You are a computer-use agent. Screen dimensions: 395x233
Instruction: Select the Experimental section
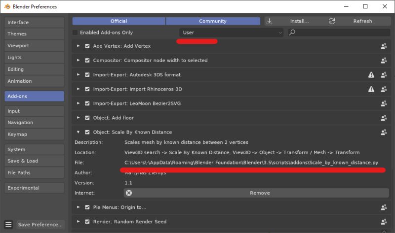pyautogui.click(x=34, y=188)
